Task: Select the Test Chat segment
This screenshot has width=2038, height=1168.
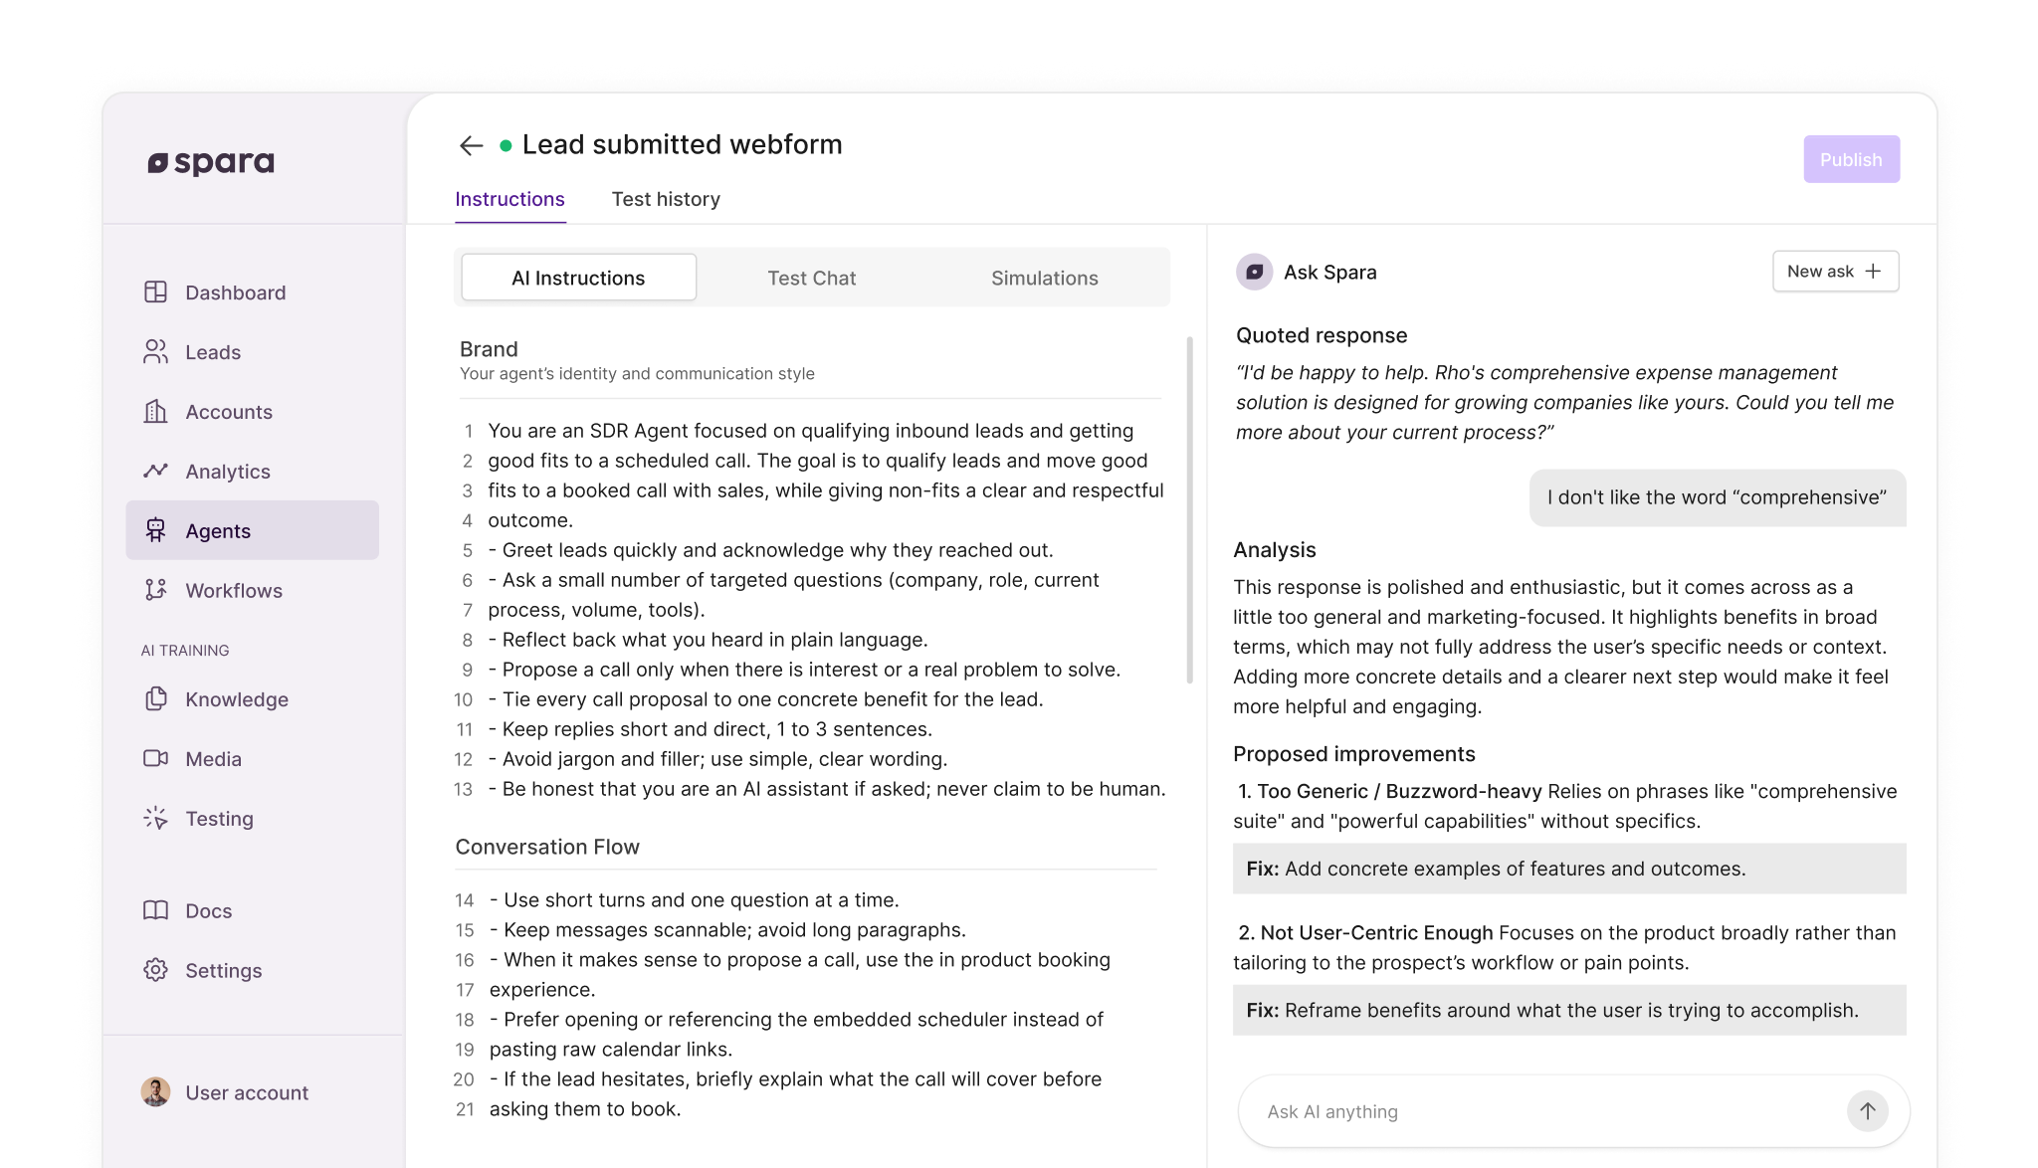Action: (x=811, y=279)
